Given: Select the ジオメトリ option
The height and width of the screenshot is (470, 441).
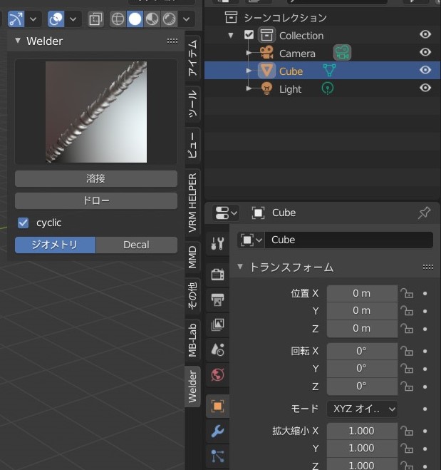Looking at the screenshot, I should pyautogui.click(x=55, y=245).
